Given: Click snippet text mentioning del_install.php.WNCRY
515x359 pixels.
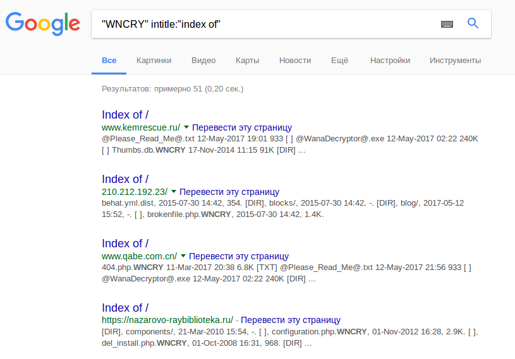Looking at the screenshot, I should pos(289,338).
